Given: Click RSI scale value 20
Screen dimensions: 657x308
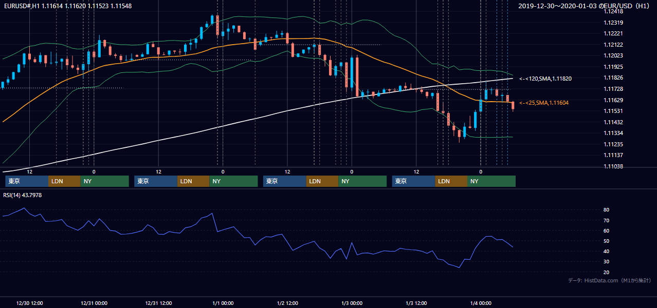Looking at the screenshot, I should 607,272.
